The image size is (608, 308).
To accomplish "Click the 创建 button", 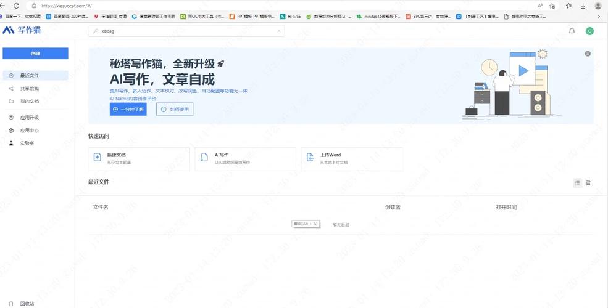I will [35, 54].
